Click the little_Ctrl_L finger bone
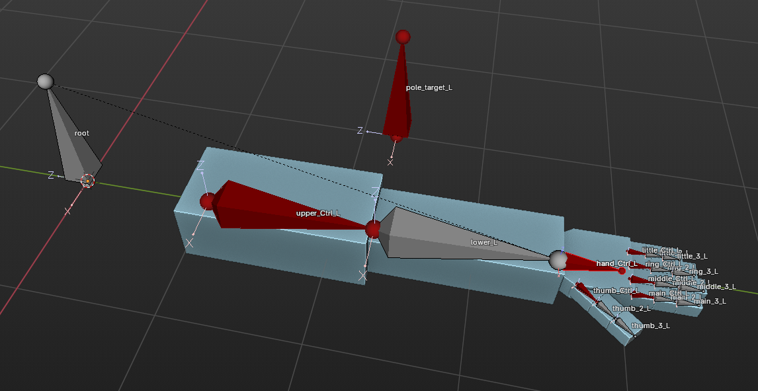 click(x=637, y=251)
